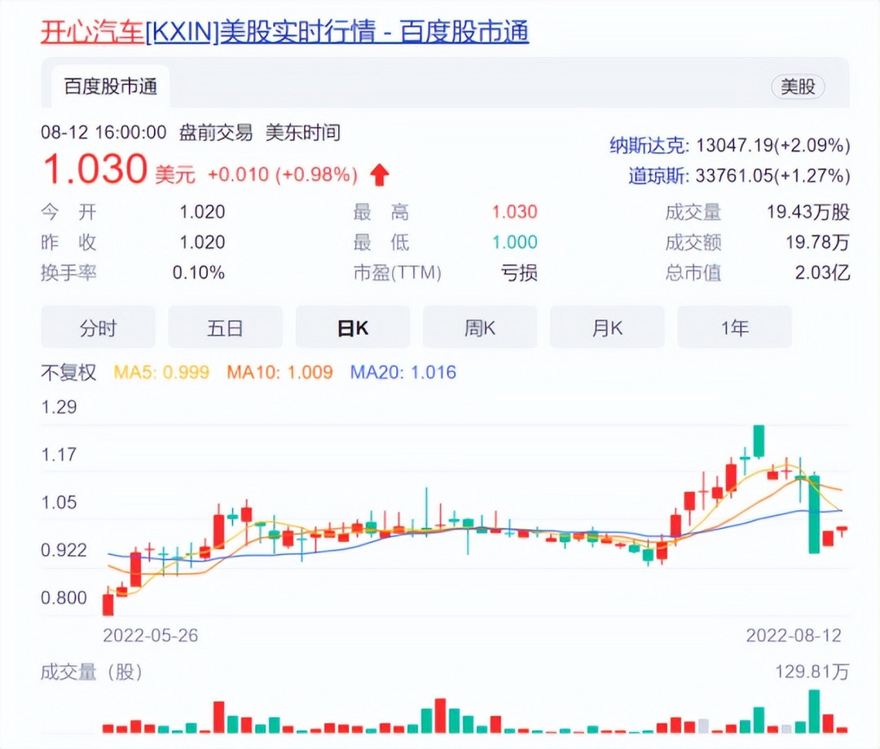Image resolution: width=880 pixels, height=749 pixels.
Task: Click the 昨收 1.020 value
Action: point(202,242)
